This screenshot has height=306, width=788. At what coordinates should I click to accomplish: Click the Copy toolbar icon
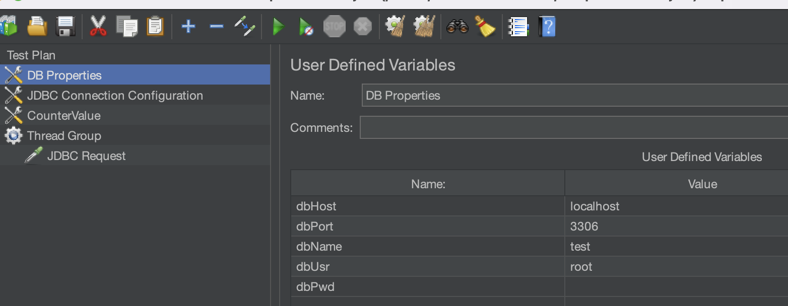pyautogui.click(x=126, y=26)
